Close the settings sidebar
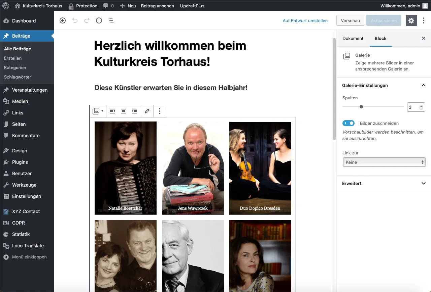Image resolution: width=431 pixels, height=292 pixels. 424,38
